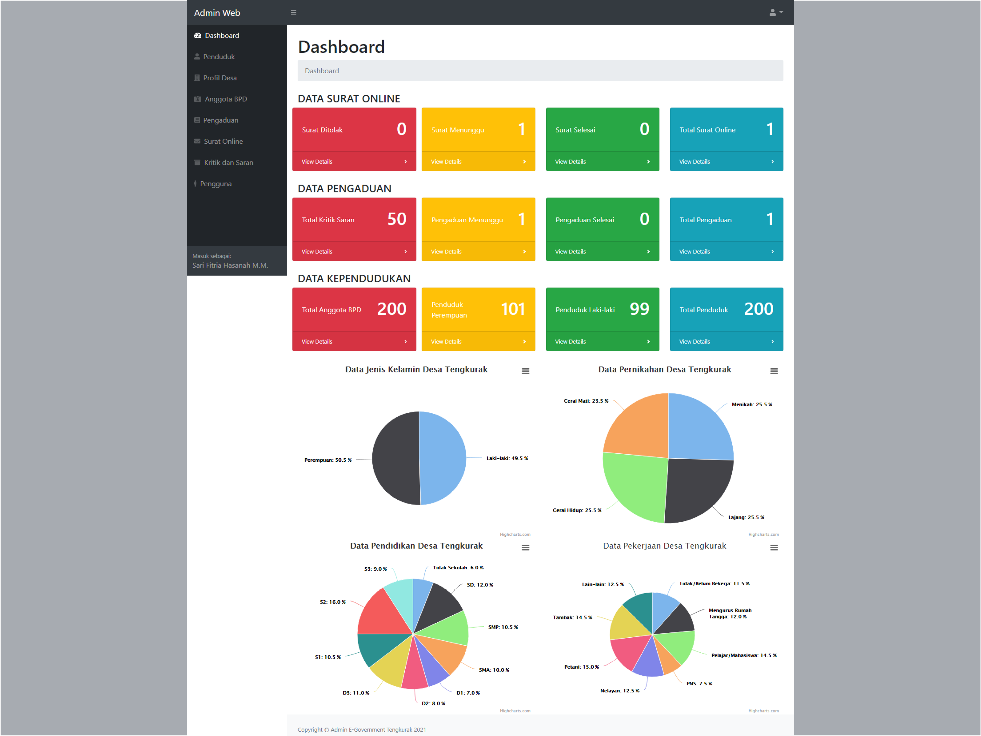Click the Perempuan dark pie slice
Screen dimensions: 981x736
tap(396, 458)
